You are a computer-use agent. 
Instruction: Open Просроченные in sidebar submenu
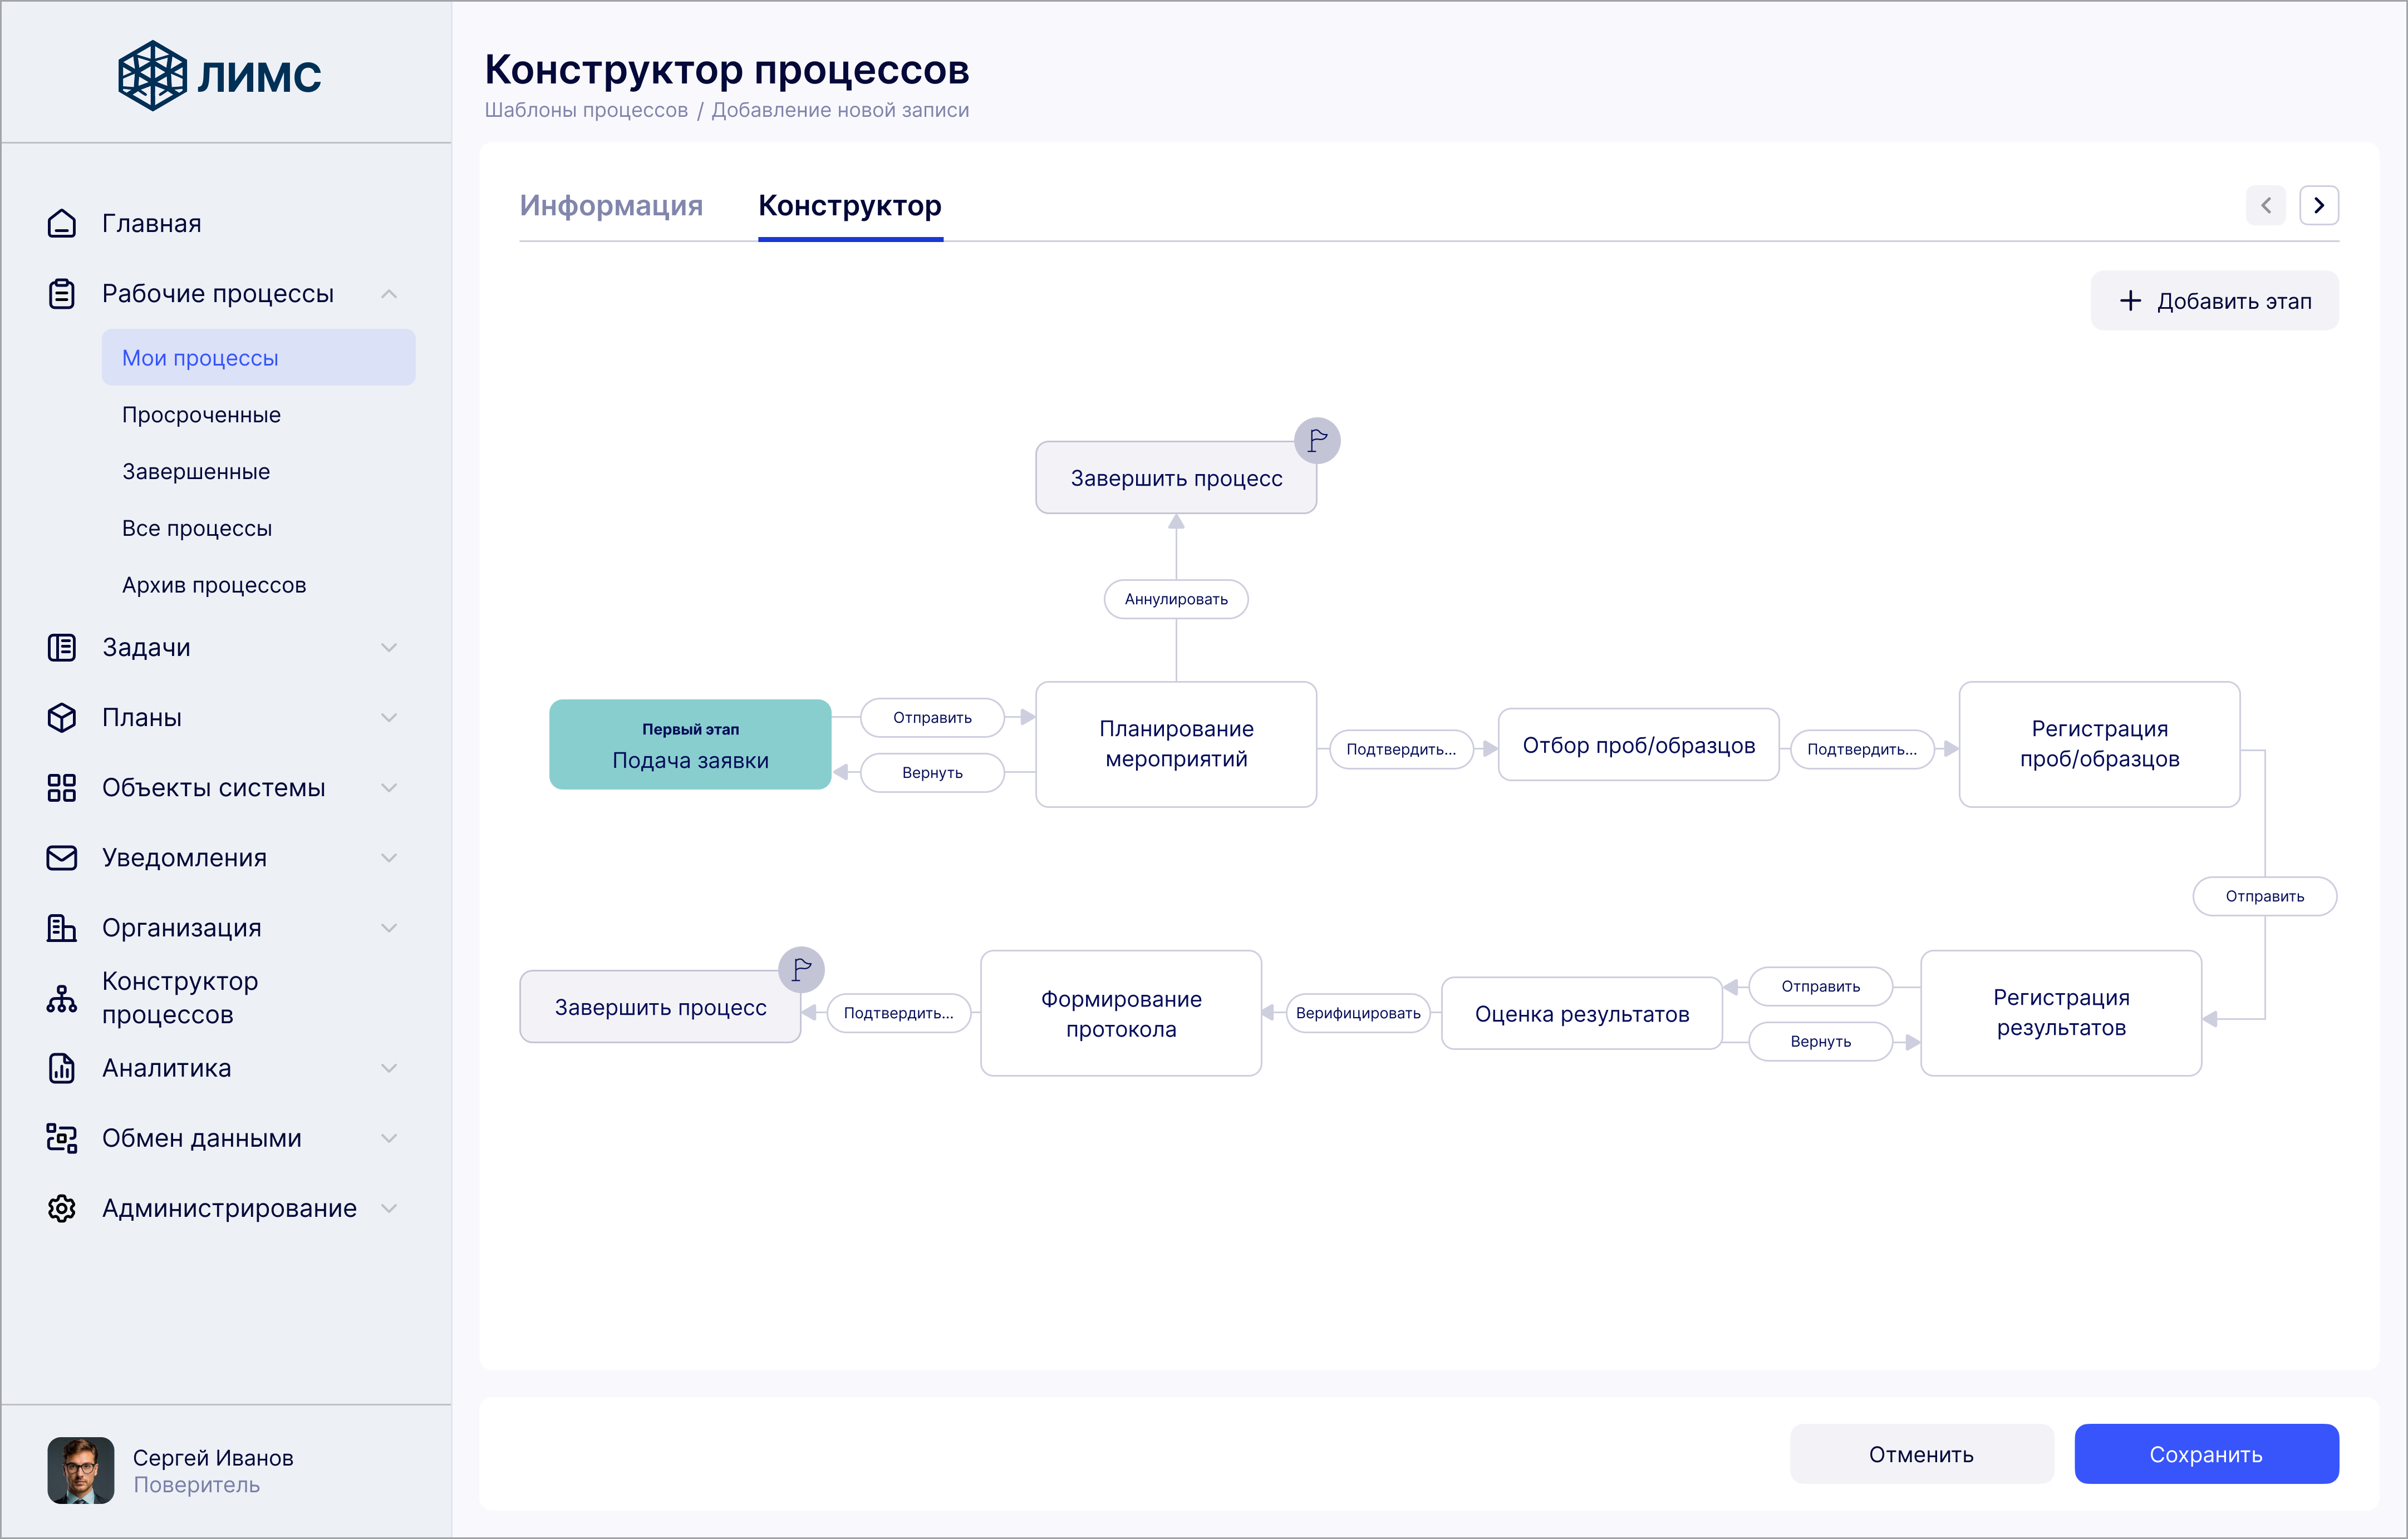tap(201, 415)
